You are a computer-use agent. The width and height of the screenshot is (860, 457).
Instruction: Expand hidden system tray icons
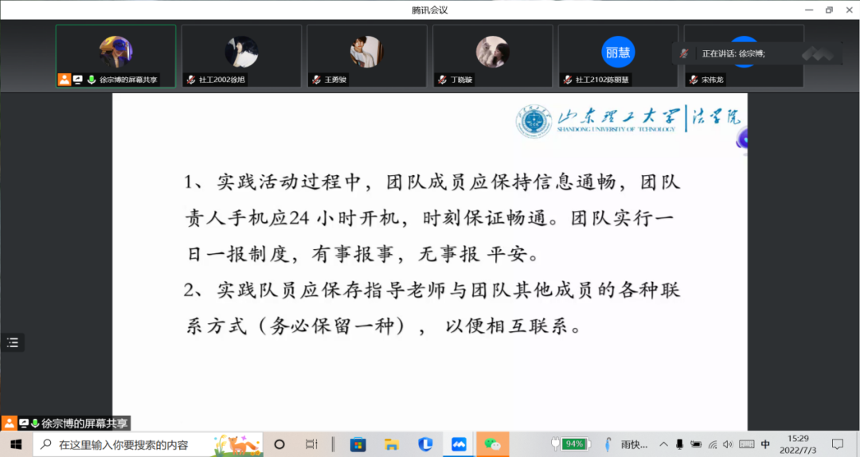663,444
